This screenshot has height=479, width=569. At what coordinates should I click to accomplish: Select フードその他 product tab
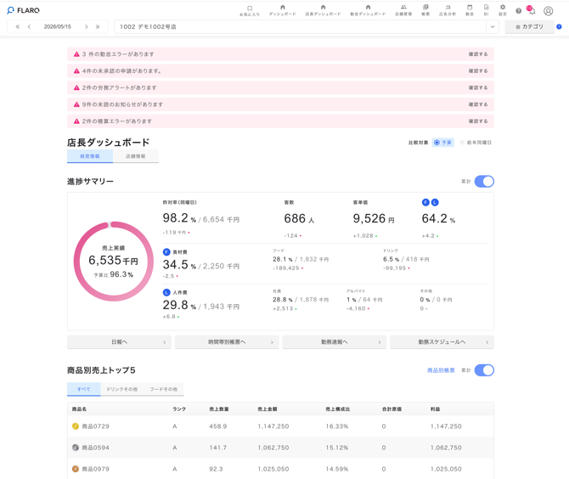coord(164,389)
